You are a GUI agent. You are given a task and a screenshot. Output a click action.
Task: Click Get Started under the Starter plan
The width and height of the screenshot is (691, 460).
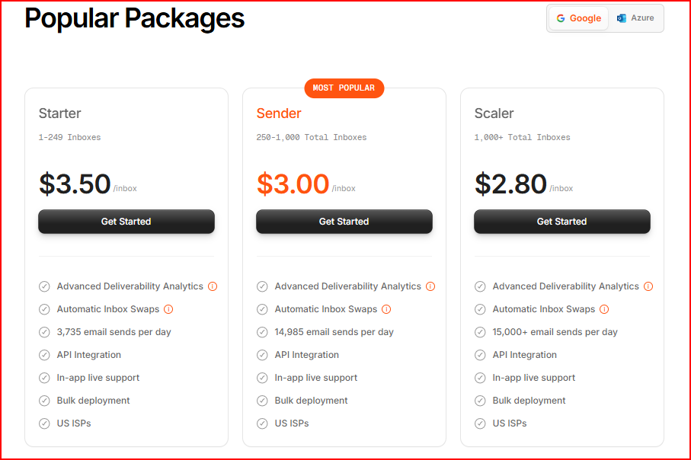tap(126, 222)
